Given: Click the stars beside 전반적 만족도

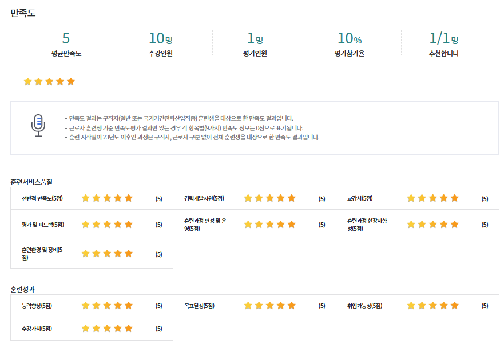Looking at the screenshot, I should point(107,198).
